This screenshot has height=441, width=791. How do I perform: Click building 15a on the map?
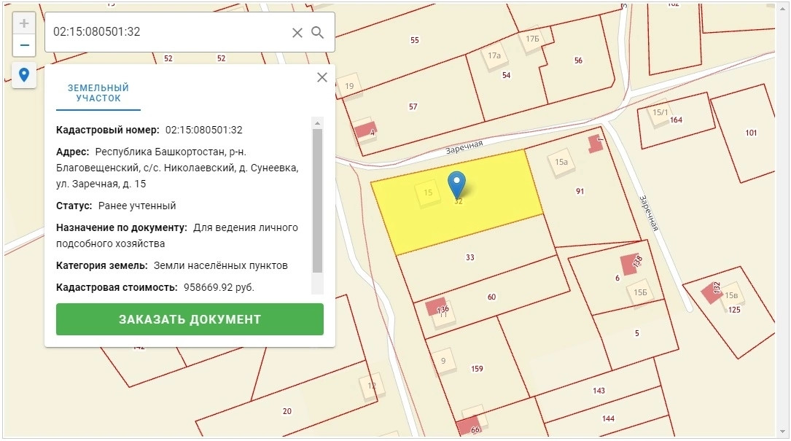coord(561,162)
